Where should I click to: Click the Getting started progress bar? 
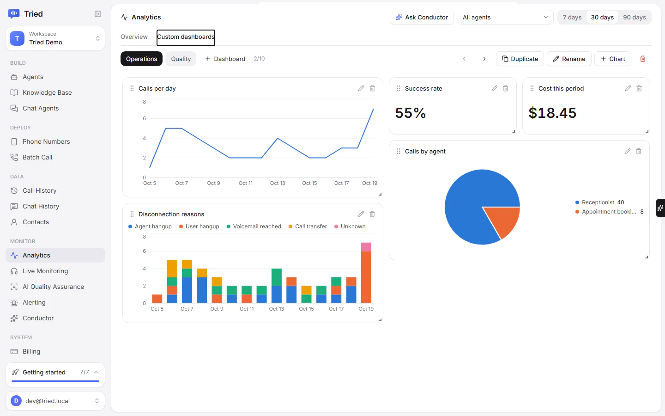coord(55,381)
